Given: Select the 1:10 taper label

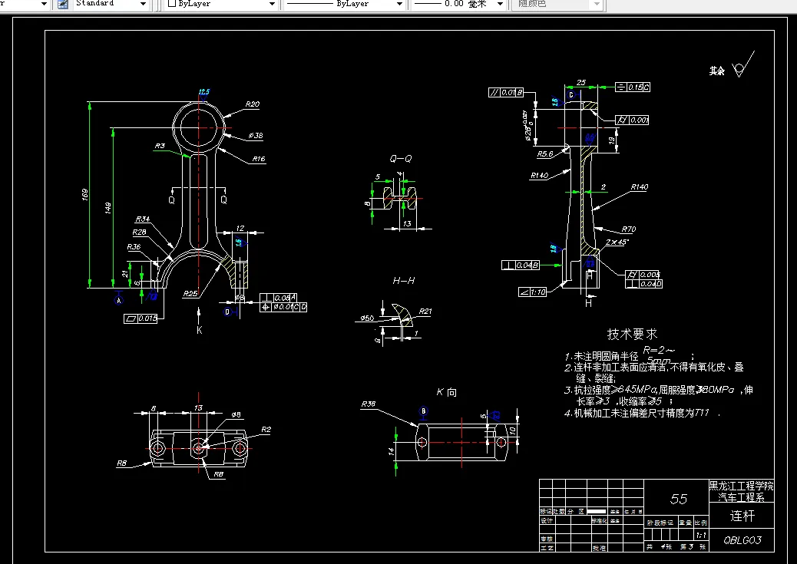Looking at the screenshot, I should point(532,292).
